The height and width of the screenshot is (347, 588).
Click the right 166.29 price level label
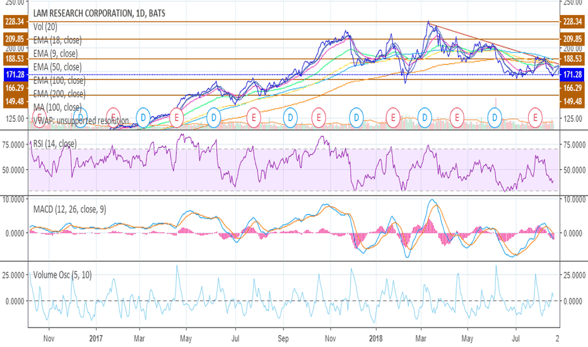tap(573, 88)
